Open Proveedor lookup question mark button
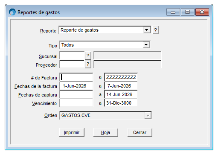218x155 pixels. tap(88, 64)
